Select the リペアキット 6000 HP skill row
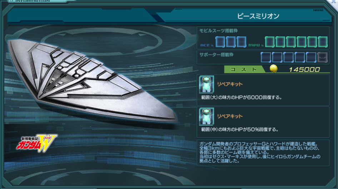 (263, 90)
